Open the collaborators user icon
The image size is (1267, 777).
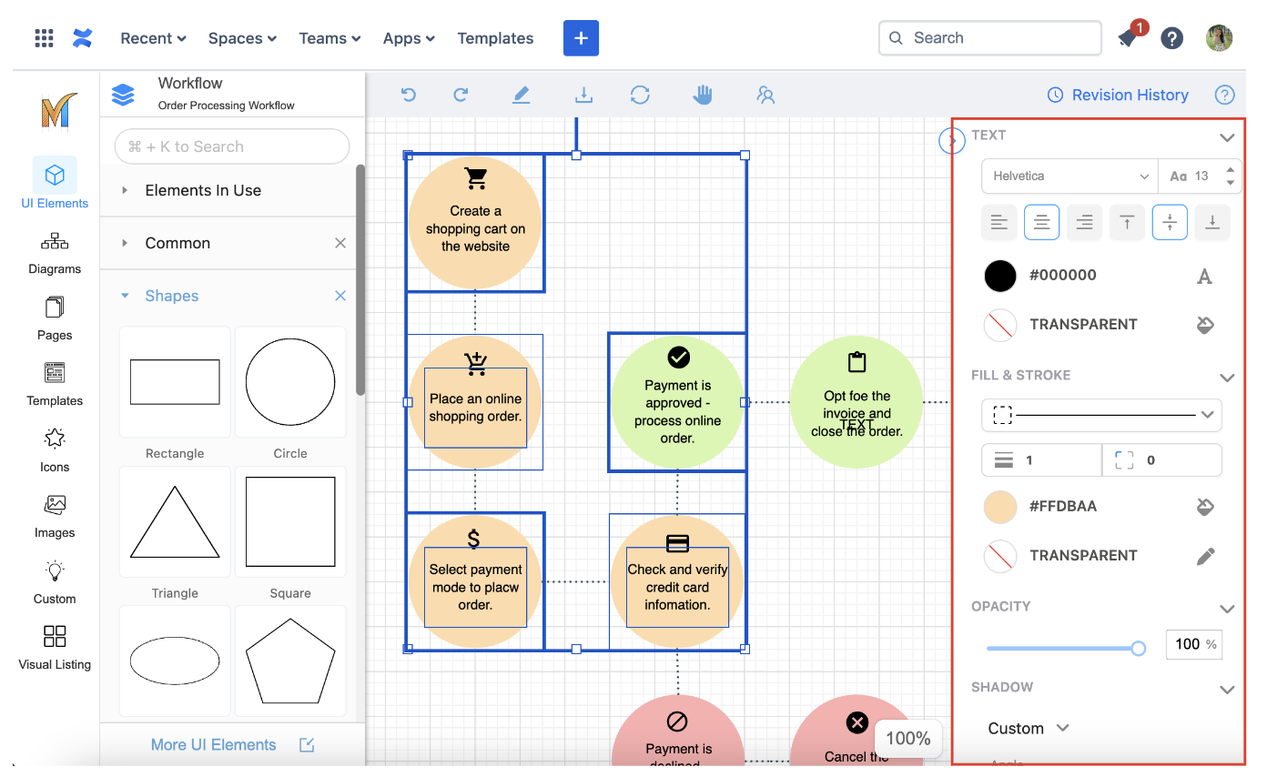[x=765, y=95]
